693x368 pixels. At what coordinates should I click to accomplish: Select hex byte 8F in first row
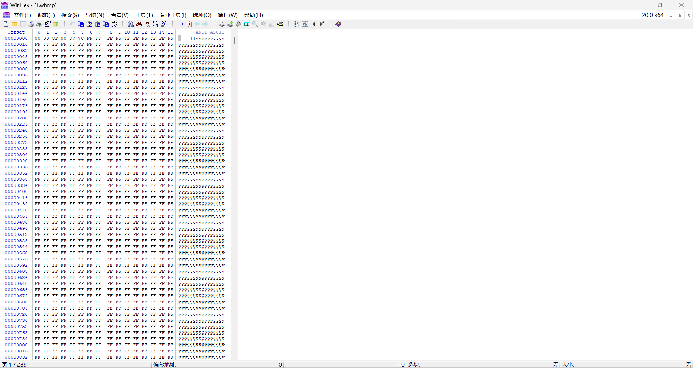55,38
